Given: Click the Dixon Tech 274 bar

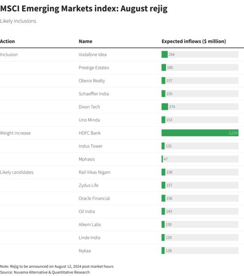Looking at the screenshot, I should tap(165, 107).
